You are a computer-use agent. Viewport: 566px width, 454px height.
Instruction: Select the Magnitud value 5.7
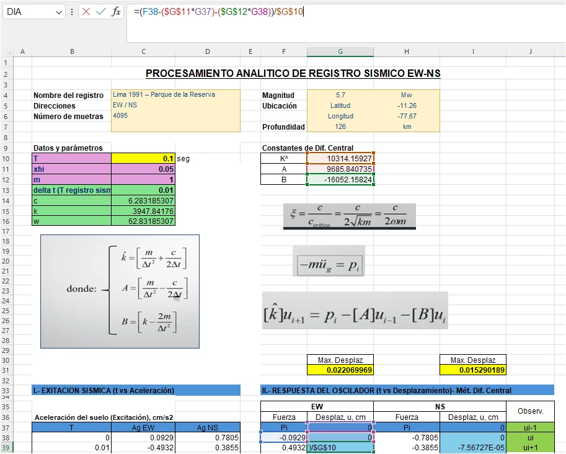click(340, 95)
